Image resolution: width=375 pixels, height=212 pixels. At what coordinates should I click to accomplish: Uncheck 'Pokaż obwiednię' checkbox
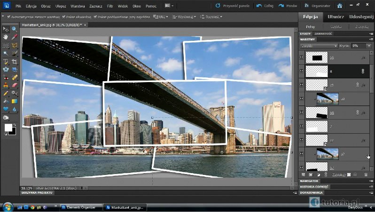click(x=64, y=17)
